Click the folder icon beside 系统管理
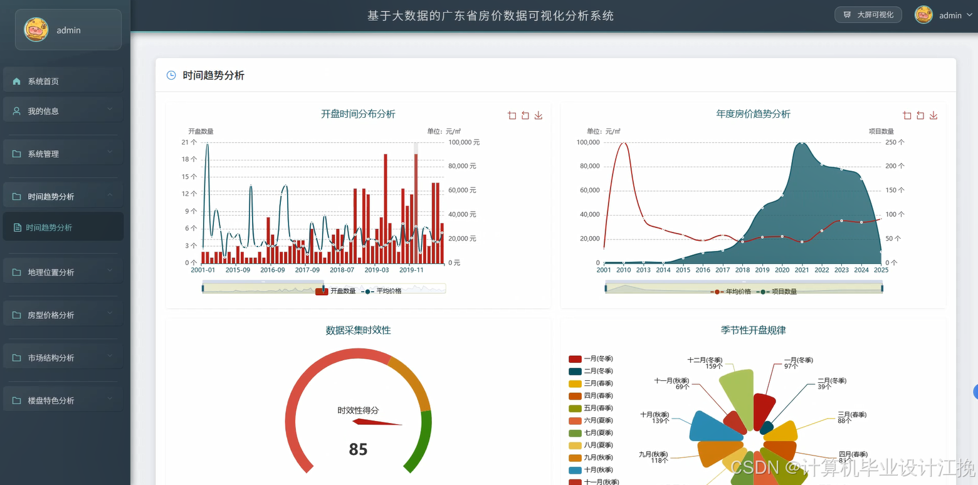The width and height of the screenshot is (978, 485). [17, 154]
